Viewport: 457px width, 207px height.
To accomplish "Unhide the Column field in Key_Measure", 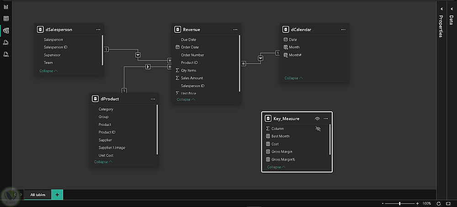I will pos(318,129).
